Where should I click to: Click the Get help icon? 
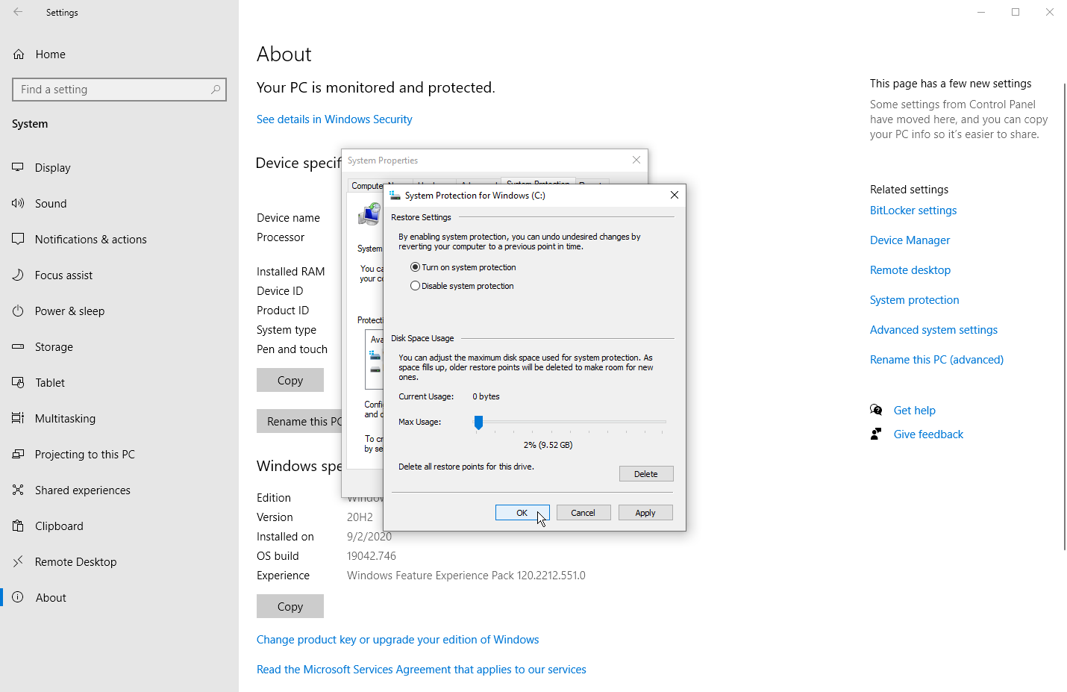(876, 410)
